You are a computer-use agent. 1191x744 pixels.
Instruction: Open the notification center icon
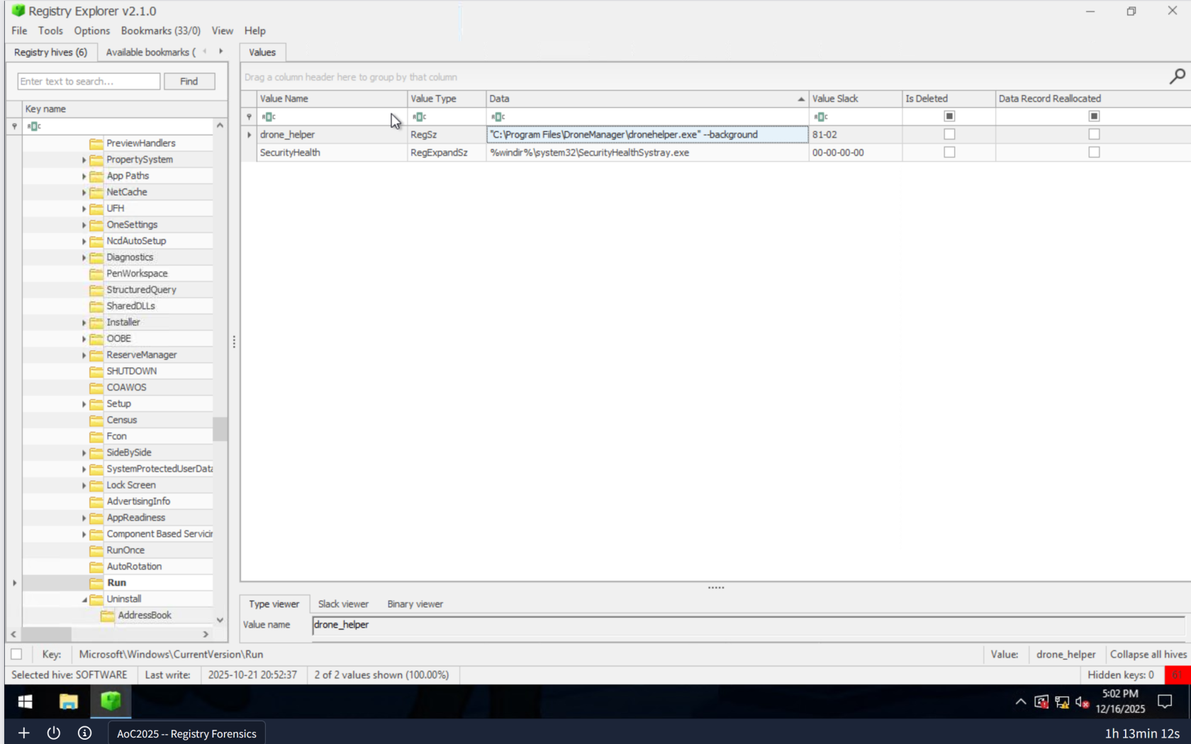click(x=1165, y=701)
